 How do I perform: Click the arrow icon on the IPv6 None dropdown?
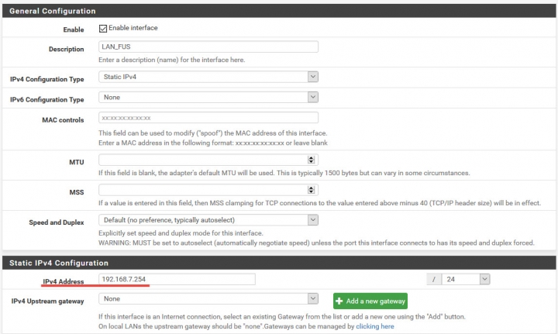(x=313, y=97)
